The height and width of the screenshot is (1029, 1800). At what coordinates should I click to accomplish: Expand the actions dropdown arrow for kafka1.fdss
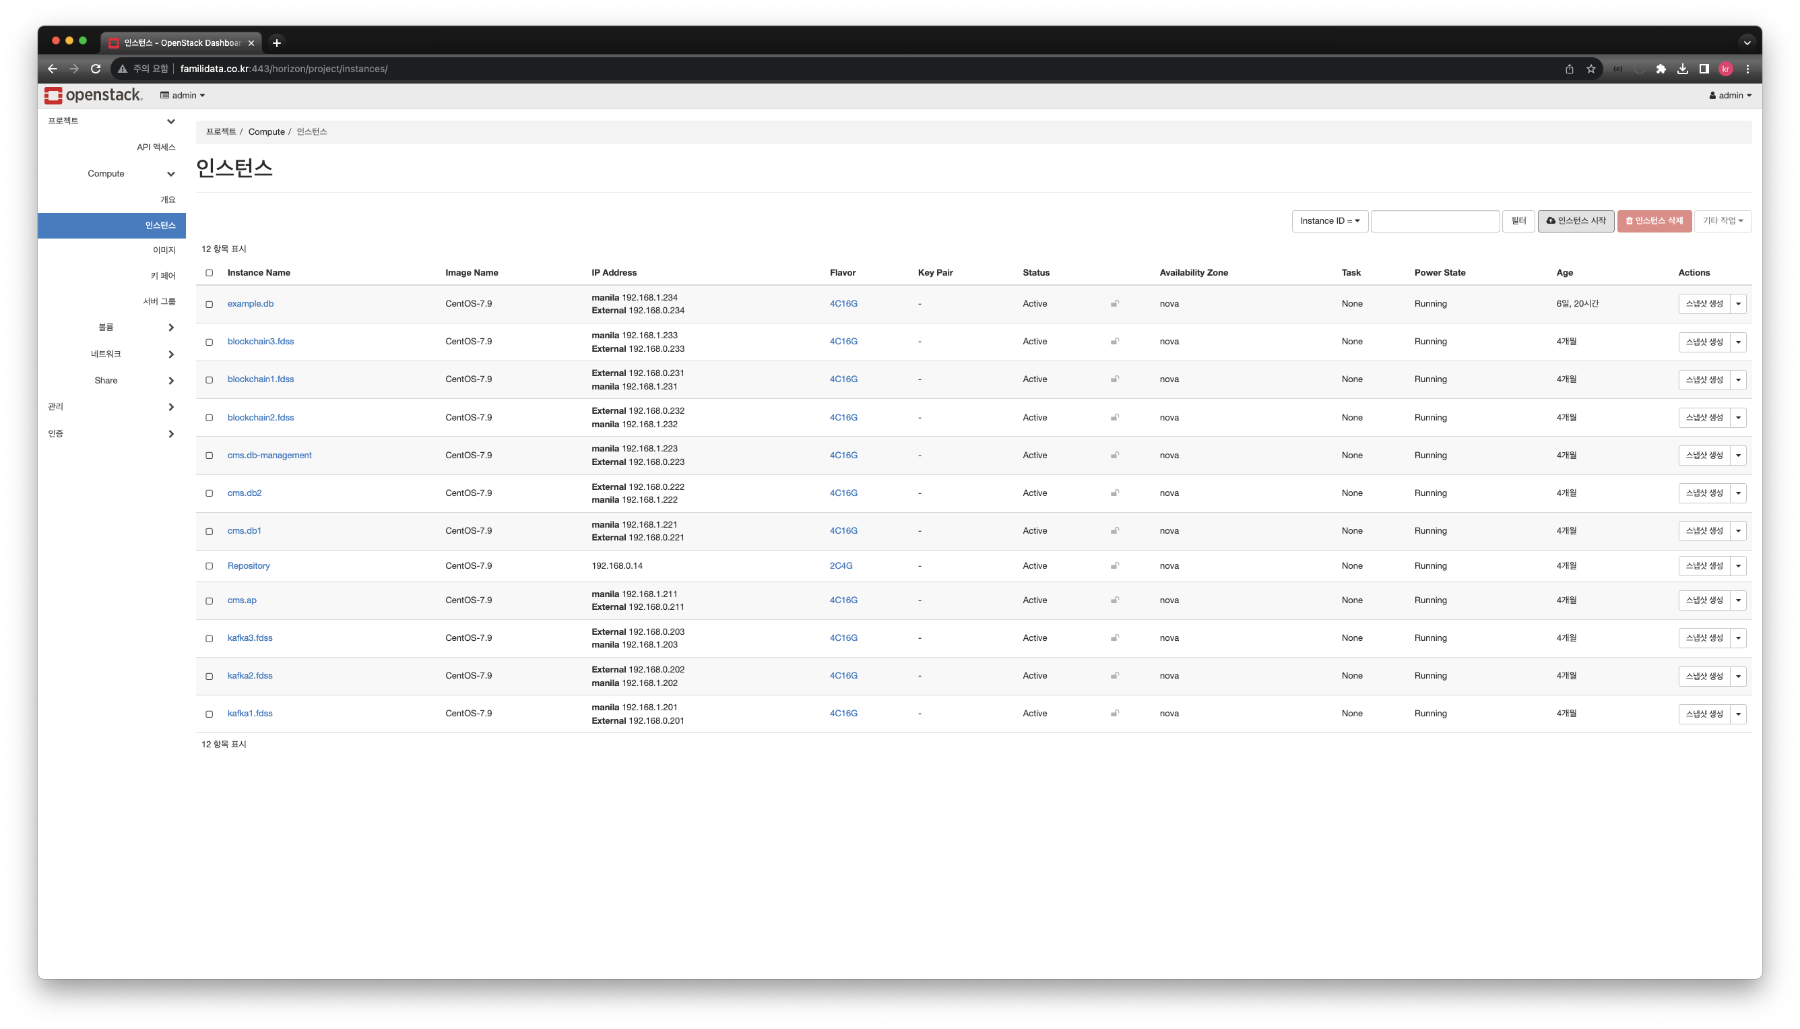point(1739,714)
